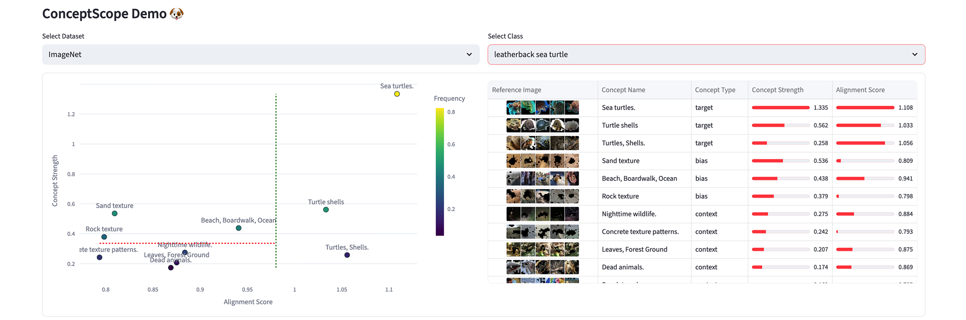Select the 'Sand texture' concept name cell
This screenshot has width=966, height=320.
pyautogui.click(x=644, y=161)
